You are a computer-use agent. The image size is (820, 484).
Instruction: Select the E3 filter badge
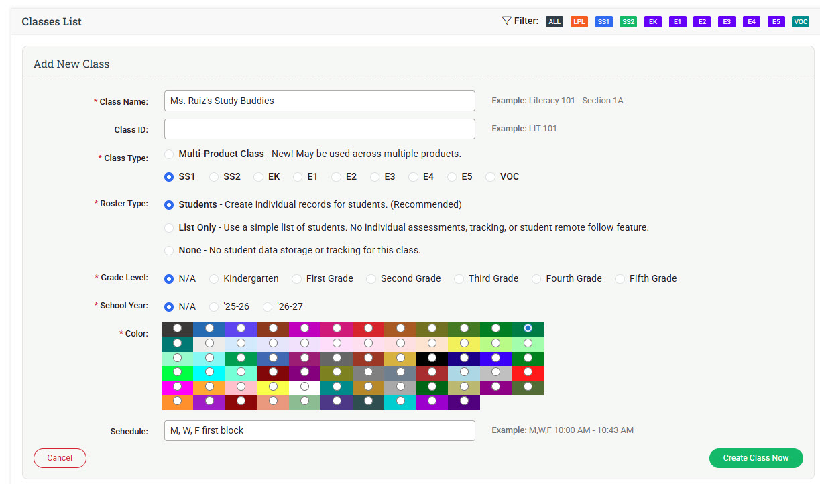(x=726, y=21)
